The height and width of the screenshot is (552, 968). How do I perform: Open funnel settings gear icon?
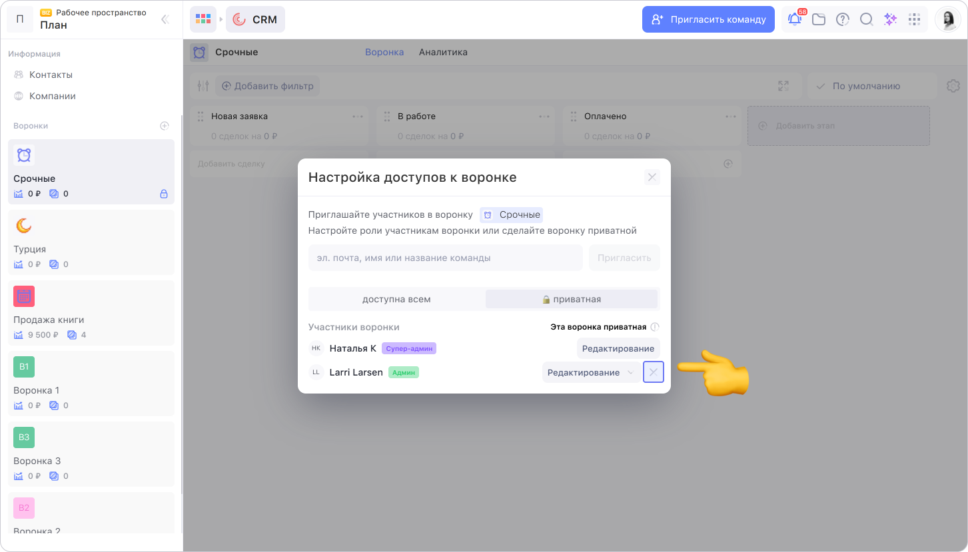point(953,86)
